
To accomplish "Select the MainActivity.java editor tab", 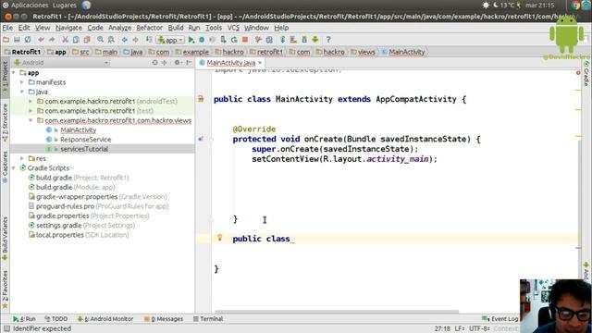I will click(x=230, y=63).
